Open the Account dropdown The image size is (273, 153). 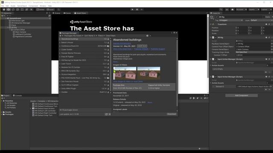pos(241,9)
